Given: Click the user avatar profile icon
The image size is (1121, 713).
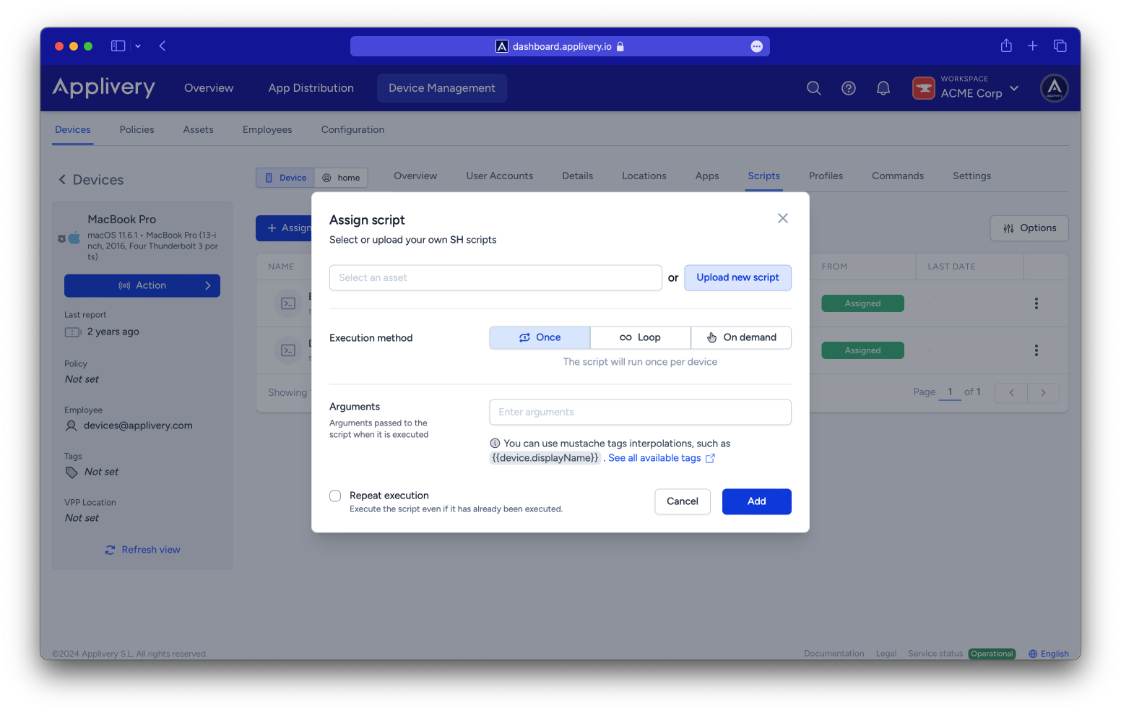Looking at the screenshot, I should click(1055, 88).
